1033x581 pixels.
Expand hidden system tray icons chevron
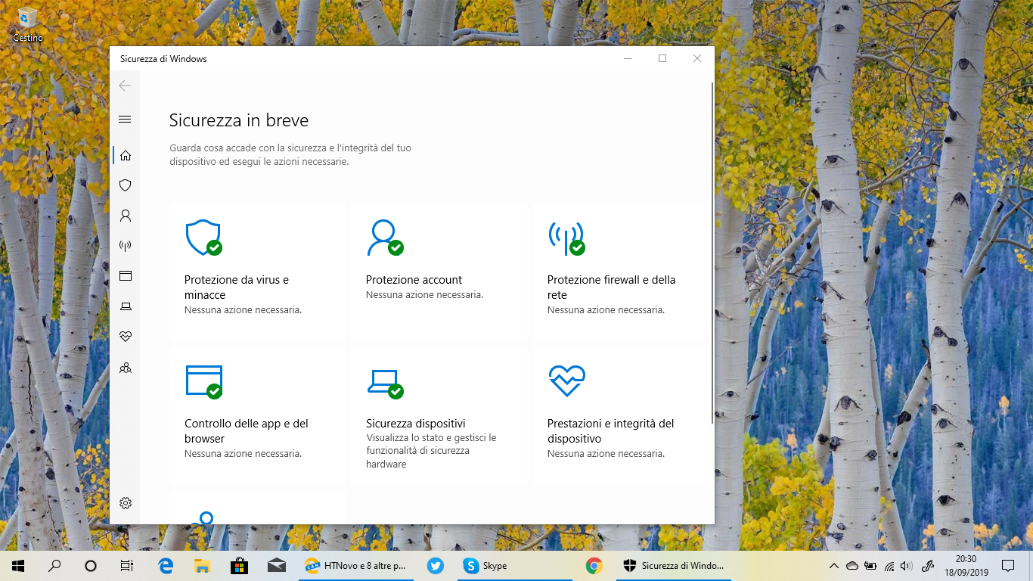click(x=834, y=566)
